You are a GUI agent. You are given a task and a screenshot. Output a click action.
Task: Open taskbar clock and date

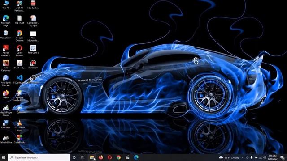pos(272,157)
